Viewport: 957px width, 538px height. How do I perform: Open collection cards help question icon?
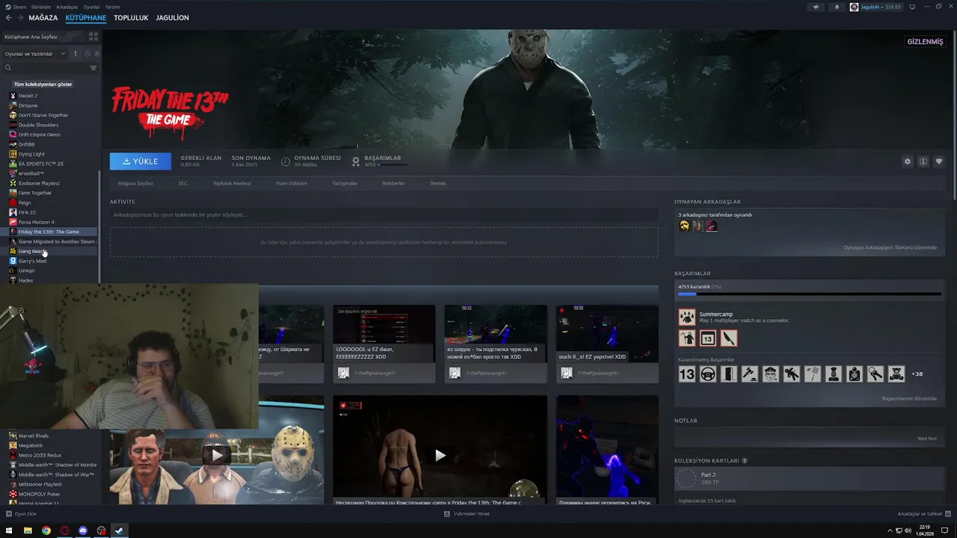tap(745, 461)
